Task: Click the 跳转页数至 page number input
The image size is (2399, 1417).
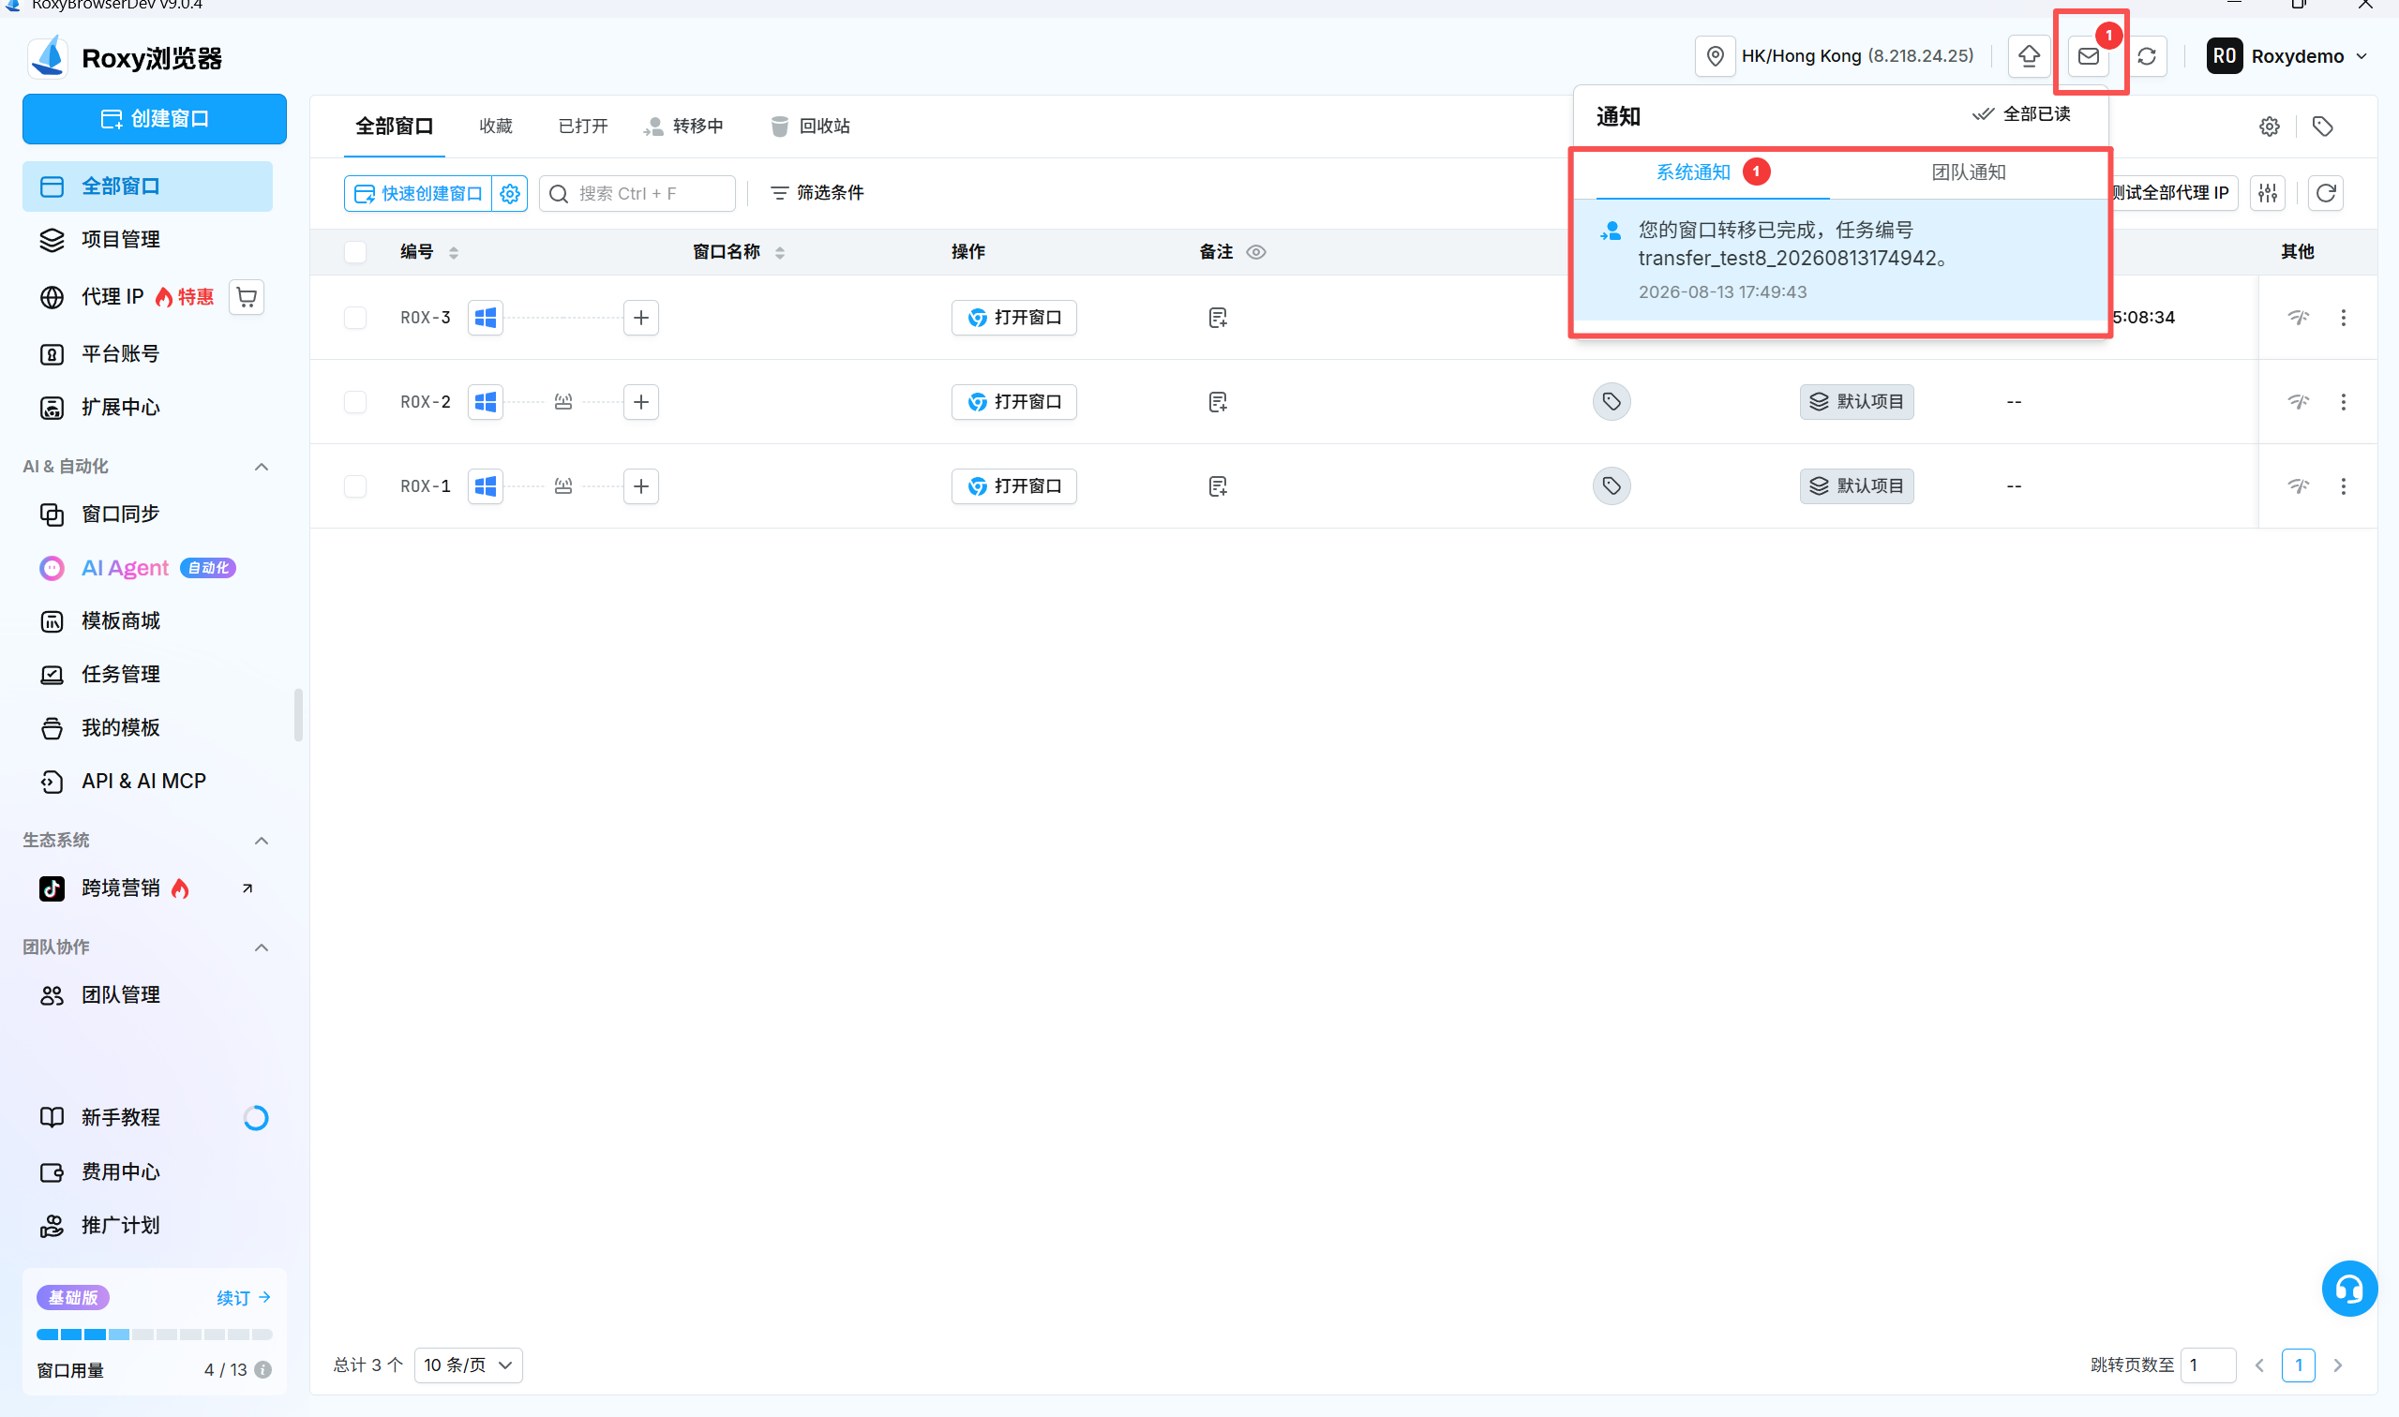Action: click(2208, 1365)
